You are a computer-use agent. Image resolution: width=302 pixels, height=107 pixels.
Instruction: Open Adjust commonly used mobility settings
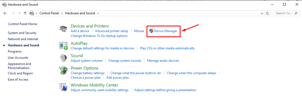pos(100,90)
